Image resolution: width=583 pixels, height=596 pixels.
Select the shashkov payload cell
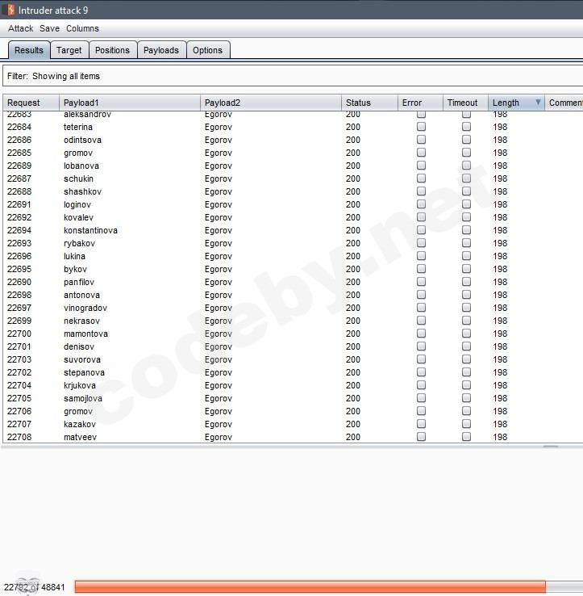coord(82,191)
